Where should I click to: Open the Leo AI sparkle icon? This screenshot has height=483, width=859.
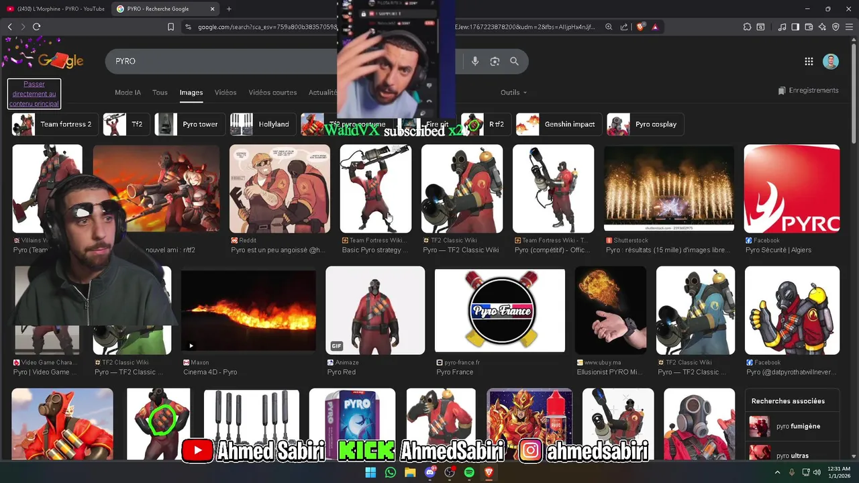pos(822,27)
